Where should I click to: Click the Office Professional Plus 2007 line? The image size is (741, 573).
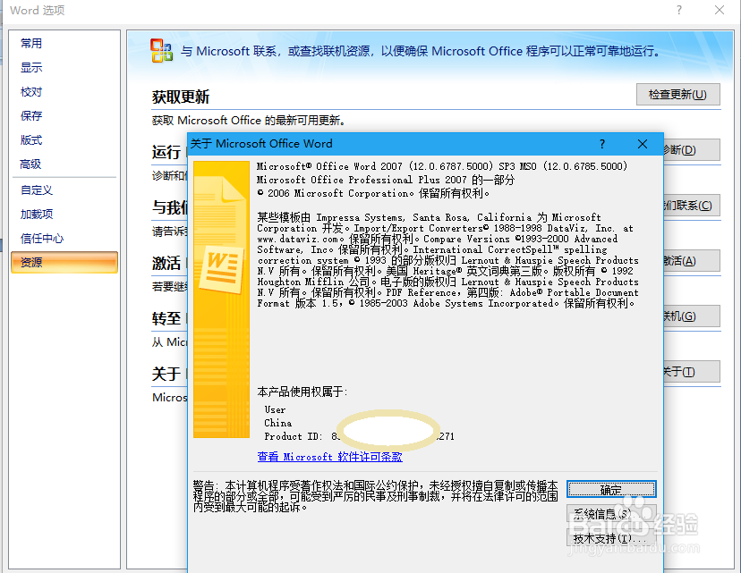tap(386, 180)
